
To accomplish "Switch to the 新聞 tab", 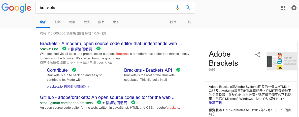I will point(72,22).
